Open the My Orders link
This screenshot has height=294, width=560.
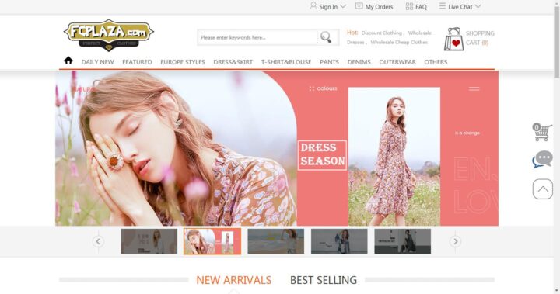coord(374,6)
